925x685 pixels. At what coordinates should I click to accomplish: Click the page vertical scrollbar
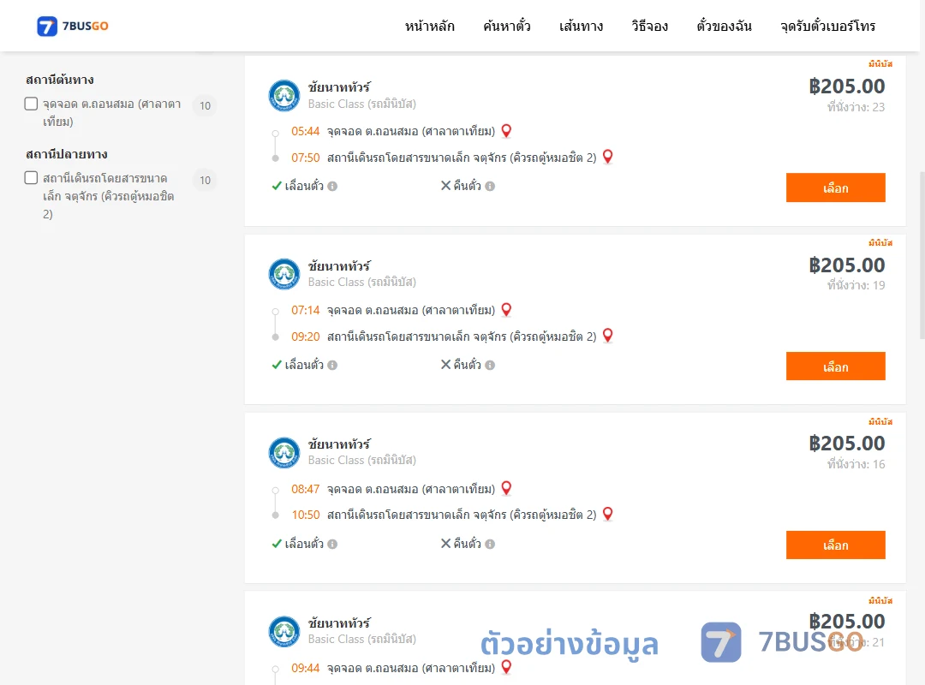[922, 255]
